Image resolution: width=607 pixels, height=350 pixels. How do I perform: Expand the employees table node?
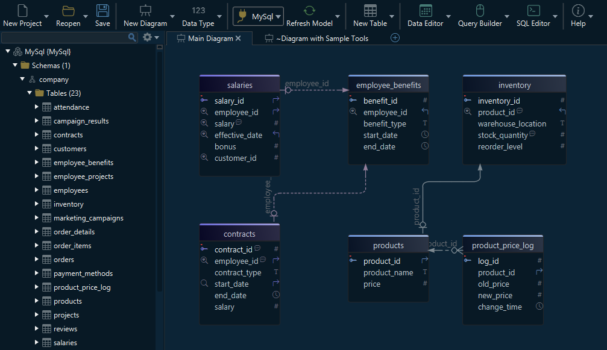(36, 190)
